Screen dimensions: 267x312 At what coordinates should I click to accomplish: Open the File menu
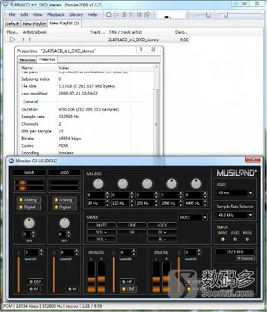[12, 14]
